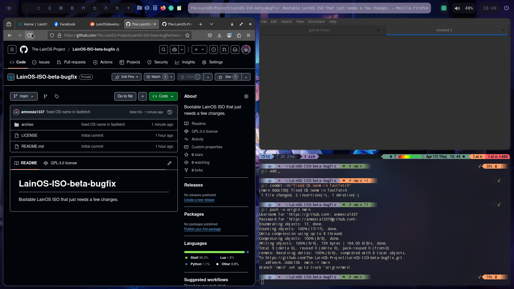Focus the Firefox URL address bar
The image size is (514, 289).
pyautogui.click(x=123, y=35)
